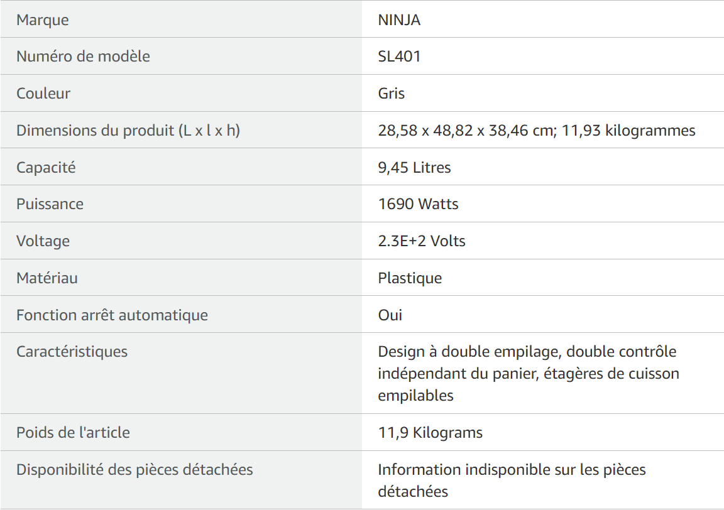Select the SL401 model number
Viewport: 724px width, 510px height.
pyautogui.click(x=399, y=57)
